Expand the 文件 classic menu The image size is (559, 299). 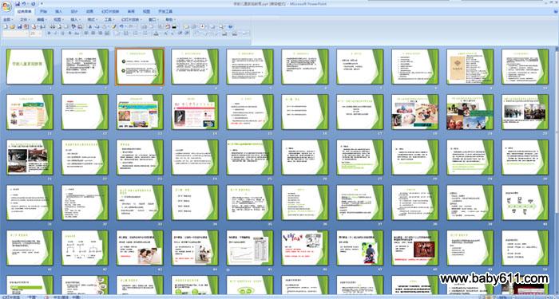coord(25,20)
